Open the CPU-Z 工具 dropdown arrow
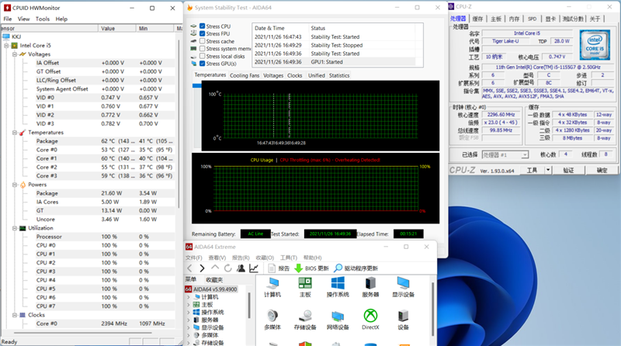The height and width of the screenshot is (346, 621). tap(549, 170)
